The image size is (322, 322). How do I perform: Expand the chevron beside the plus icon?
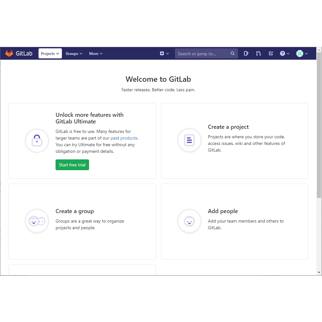tap(168, 54)
